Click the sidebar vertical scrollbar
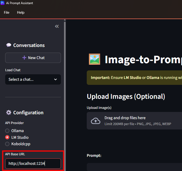Viewport: 182px width, 171px height. tap(65, 77)
